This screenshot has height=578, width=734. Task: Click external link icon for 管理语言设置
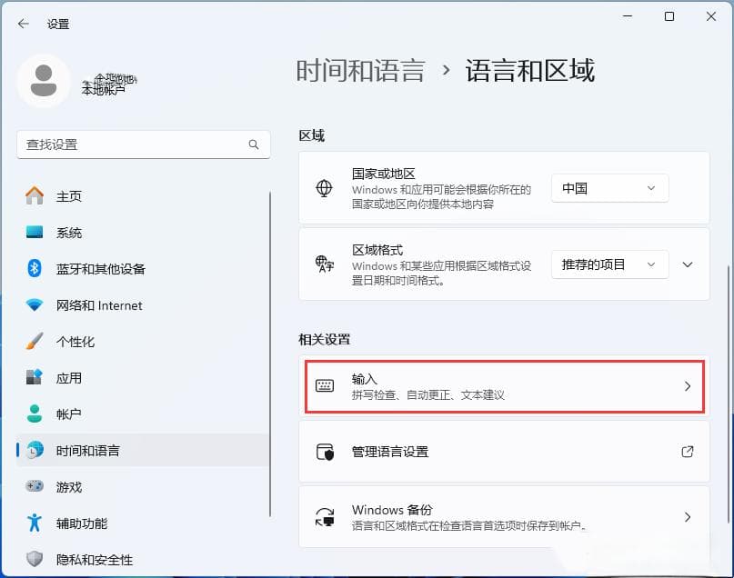pyautogui.click(x=688, y=452)
